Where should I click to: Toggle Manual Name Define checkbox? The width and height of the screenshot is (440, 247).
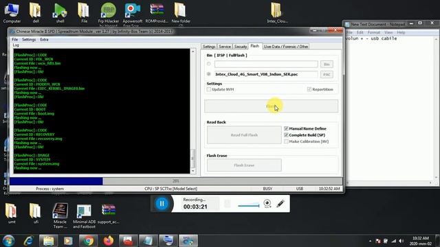286,128
